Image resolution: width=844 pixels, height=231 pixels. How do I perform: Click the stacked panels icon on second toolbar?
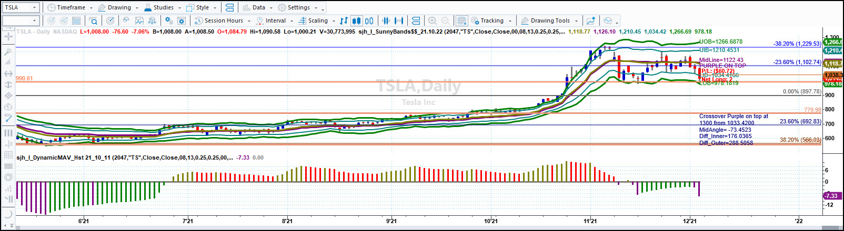tap(416, 20)
